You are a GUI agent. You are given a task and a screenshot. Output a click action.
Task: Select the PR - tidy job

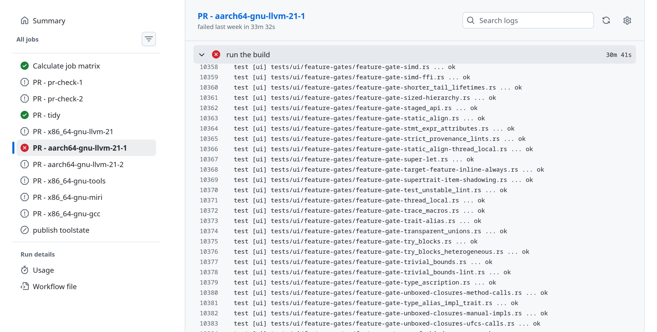47,115
